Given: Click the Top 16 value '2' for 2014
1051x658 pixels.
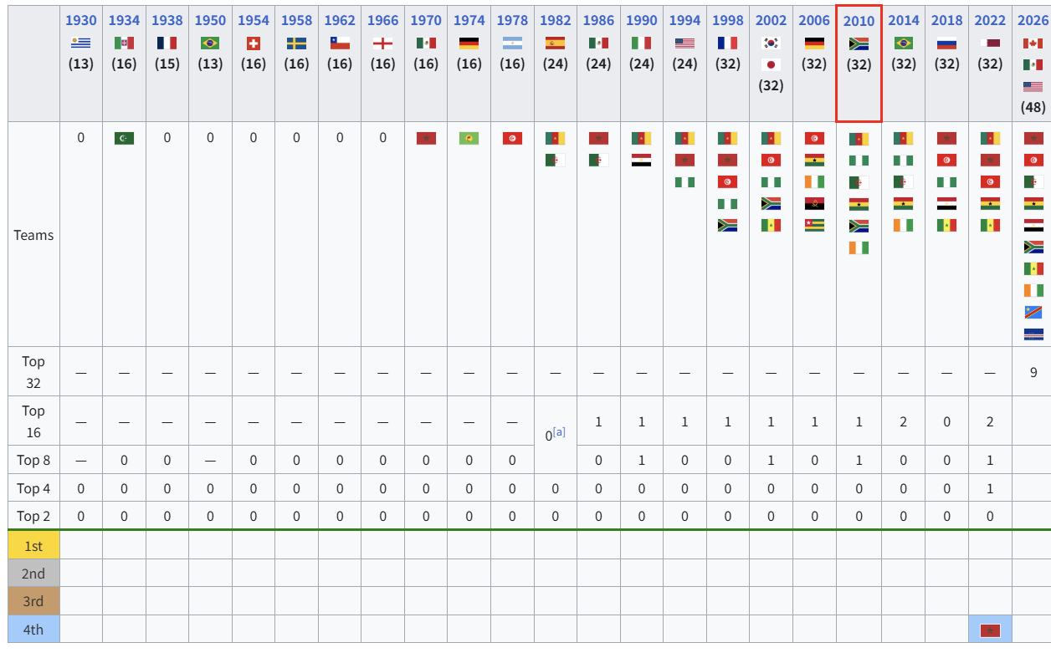Looking at the screenshot, I should [x=903, y=421].
